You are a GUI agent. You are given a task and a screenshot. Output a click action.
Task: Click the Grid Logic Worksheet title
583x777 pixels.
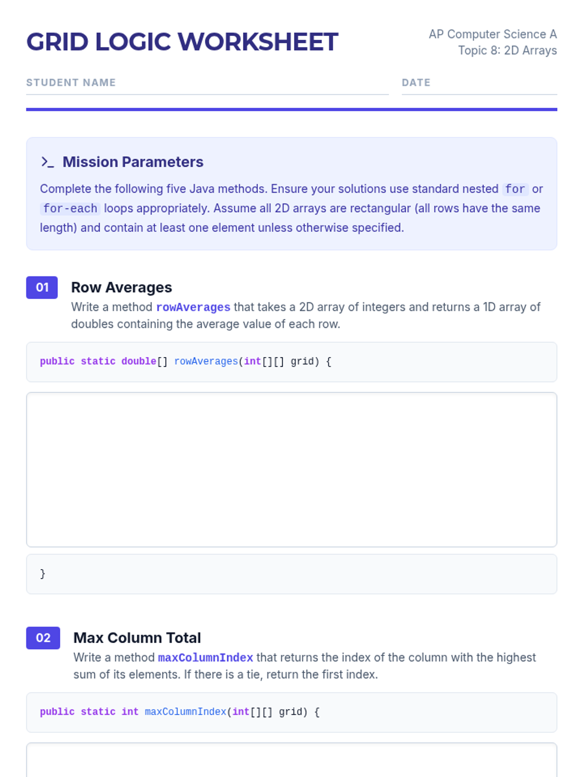[x=182, y=42]
